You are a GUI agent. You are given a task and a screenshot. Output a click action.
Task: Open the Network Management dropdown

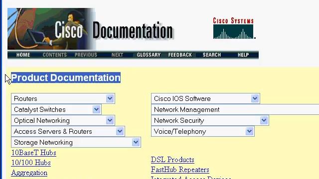(x=235, y=109)
